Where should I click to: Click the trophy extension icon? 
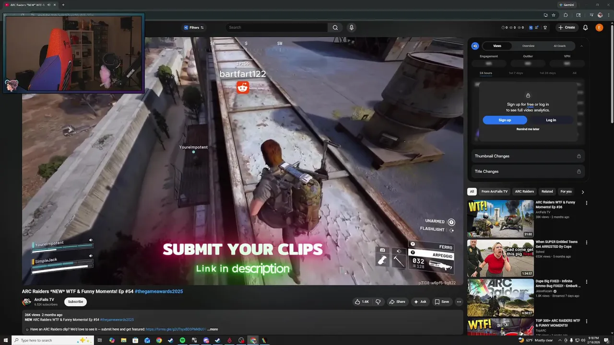(545, 27)
